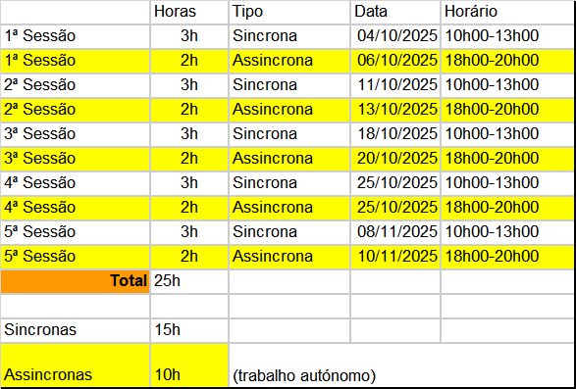This screenshot has height=389, width=576.
Task: Click the date cell 08/11/2025
Action: [x=395, y=232]
